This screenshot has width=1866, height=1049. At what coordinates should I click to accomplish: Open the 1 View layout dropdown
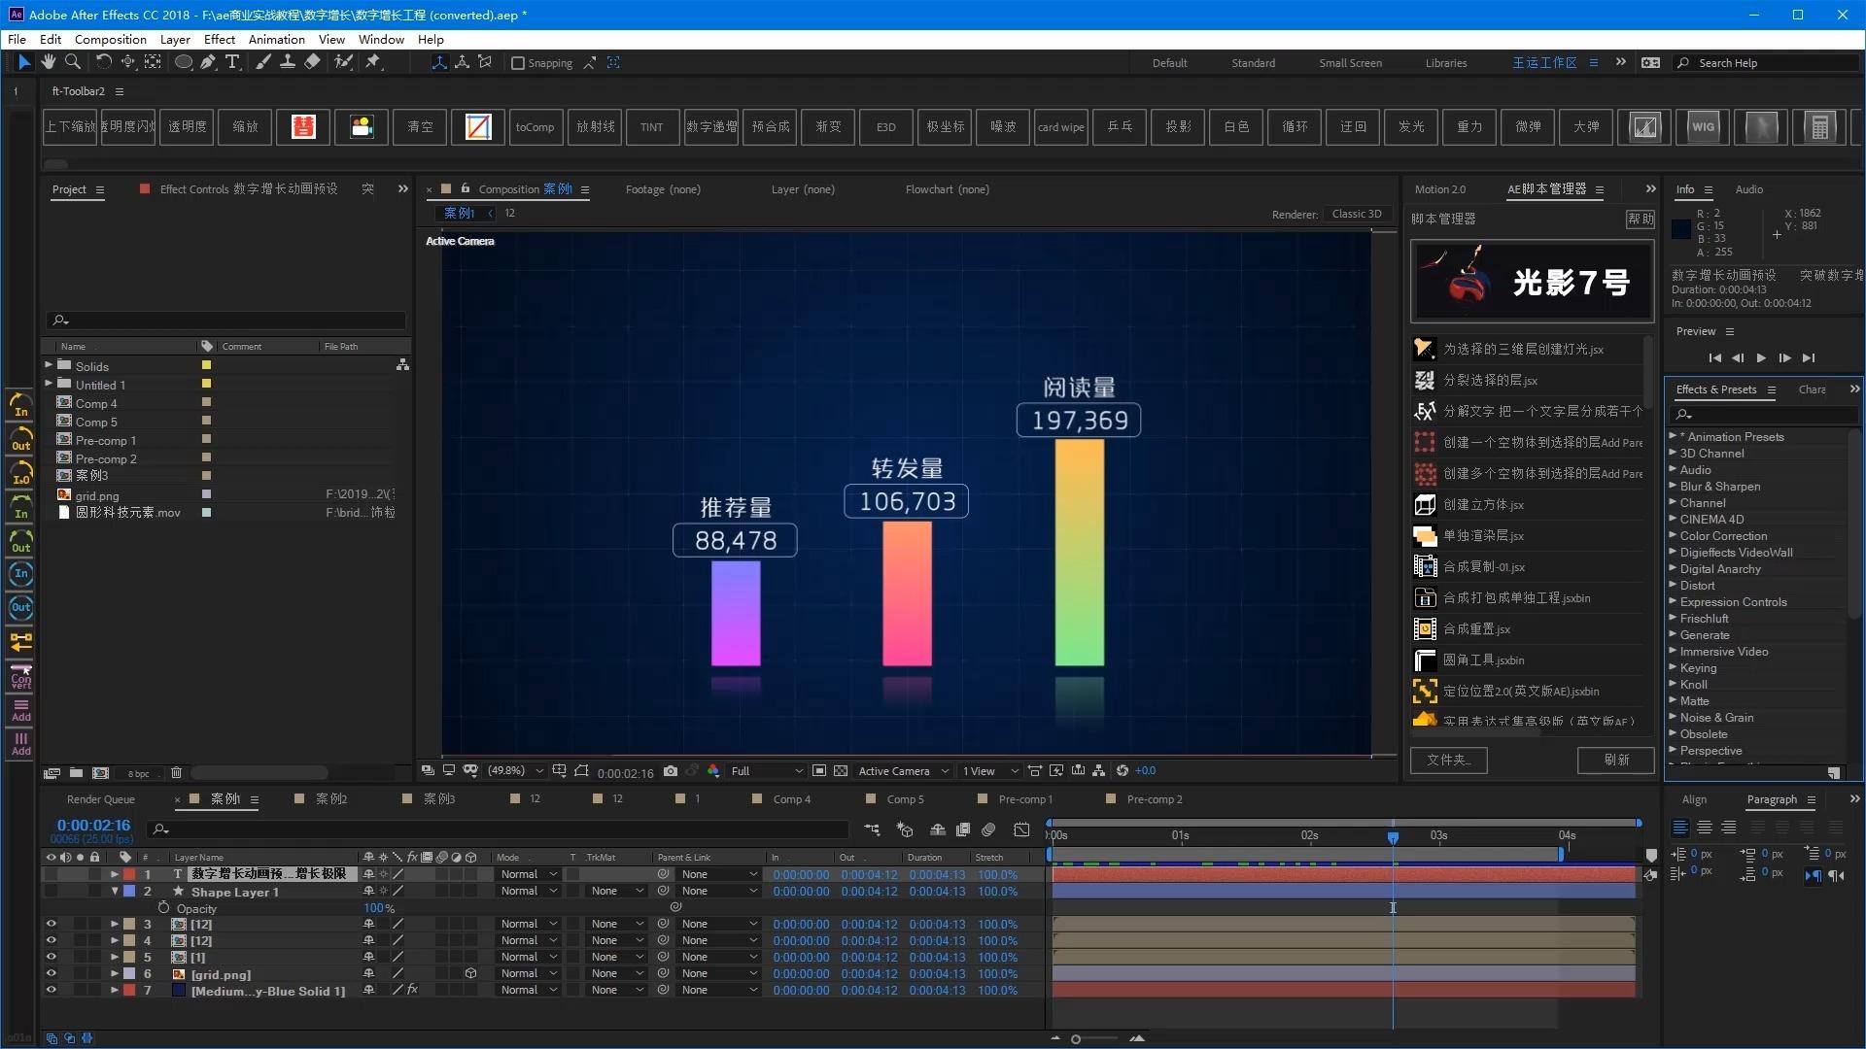click(x=989, y=771)
